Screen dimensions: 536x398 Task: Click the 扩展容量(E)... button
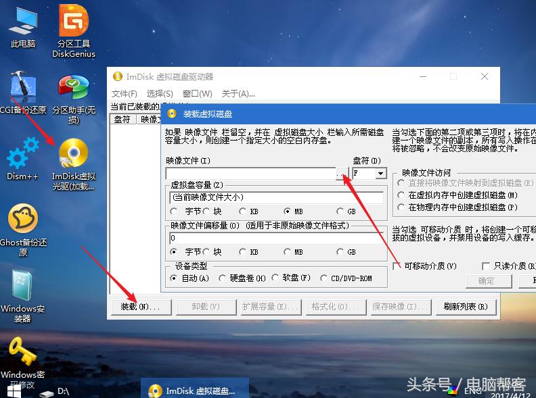(x=271, y=307)
